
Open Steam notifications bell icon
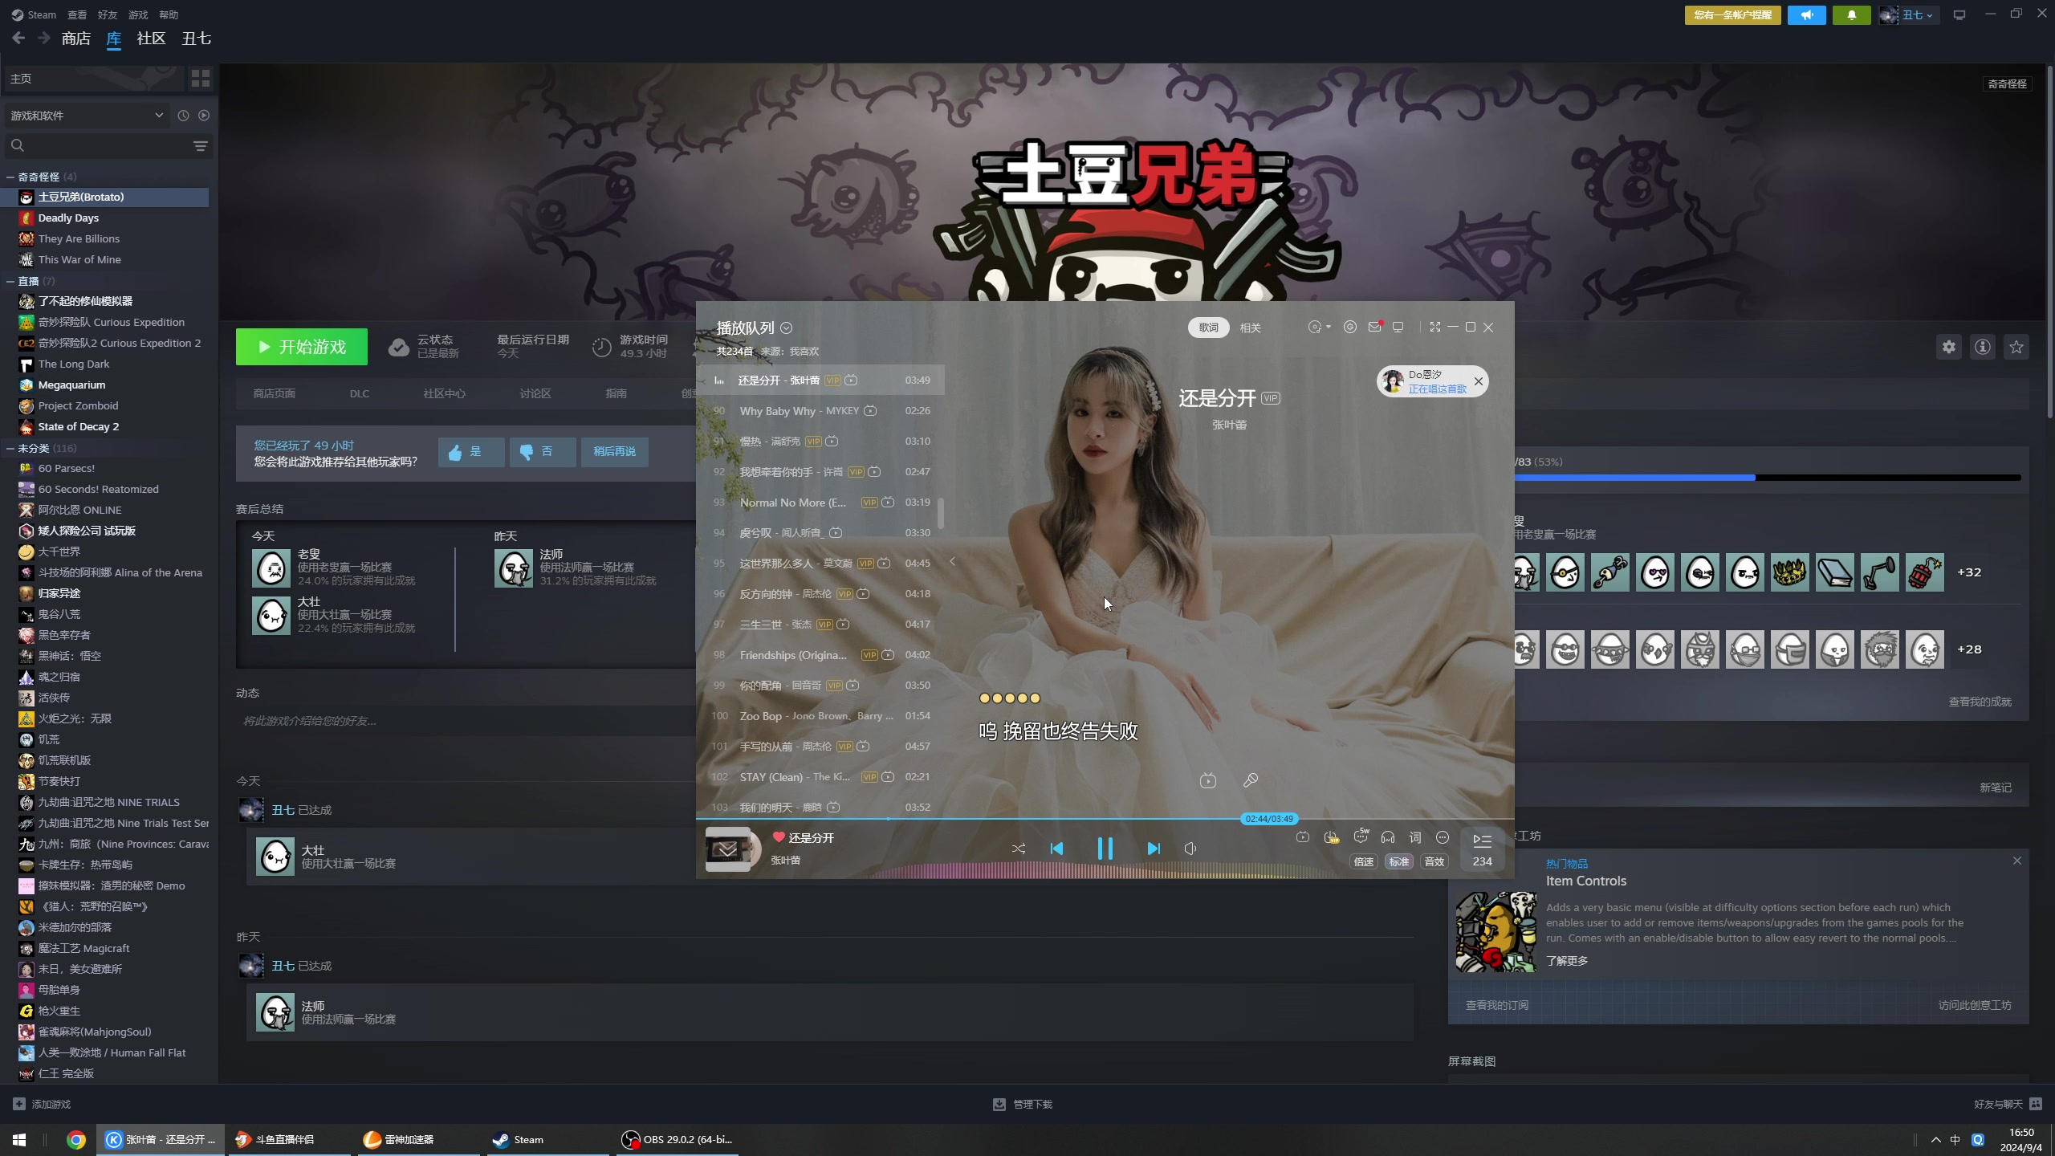pos(1852,15)
